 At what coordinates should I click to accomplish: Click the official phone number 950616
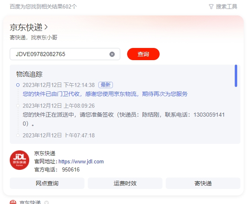(71, 169)
